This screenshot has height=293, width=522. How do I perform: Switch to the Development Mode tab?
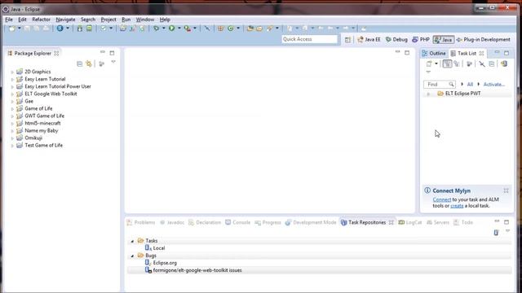click(x=311, y=222)
